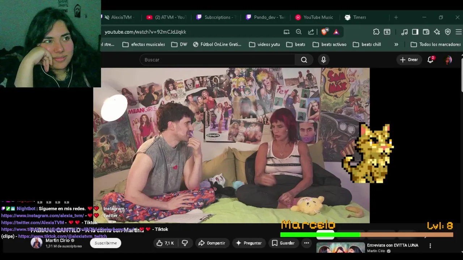
Task: Open Brave Leo AI sparkle icon
Action: click(x=437, y=32)
